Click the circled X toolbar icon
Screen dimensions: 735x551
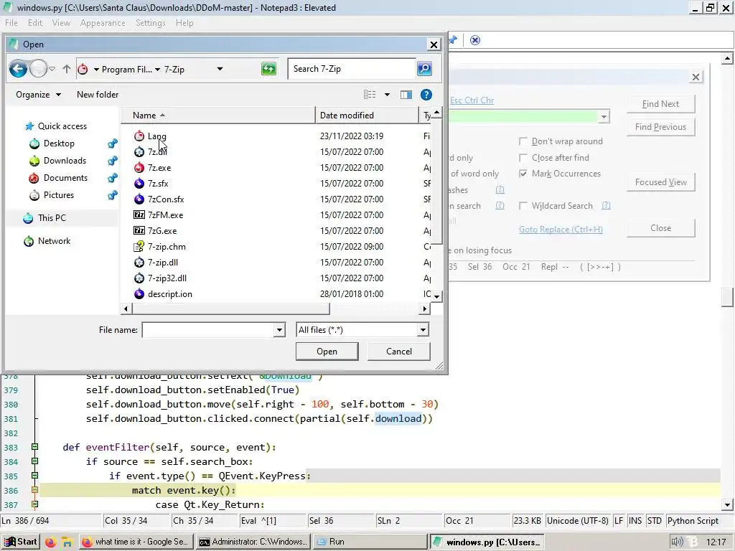475,40
